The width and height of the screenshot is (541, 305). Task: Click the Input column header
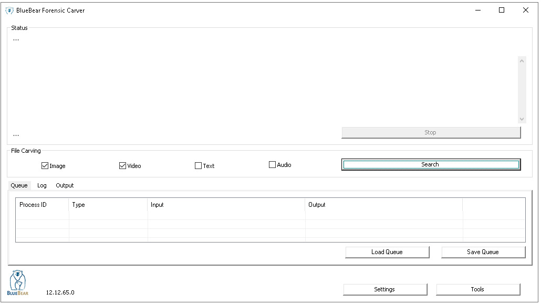coord(226,205)
